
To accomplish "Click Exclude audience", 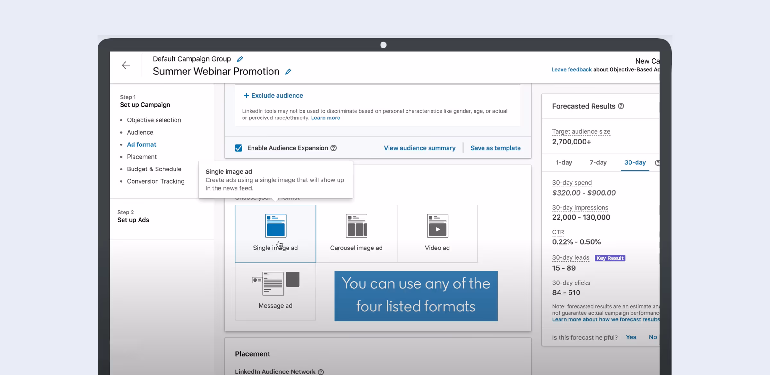I will [x=273, y=95].
